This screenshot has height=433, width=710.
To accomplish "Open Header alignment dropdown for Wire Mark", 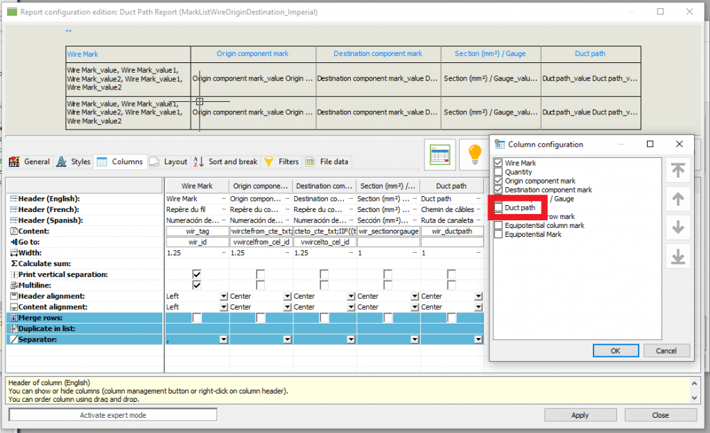I will click(223, 297).
